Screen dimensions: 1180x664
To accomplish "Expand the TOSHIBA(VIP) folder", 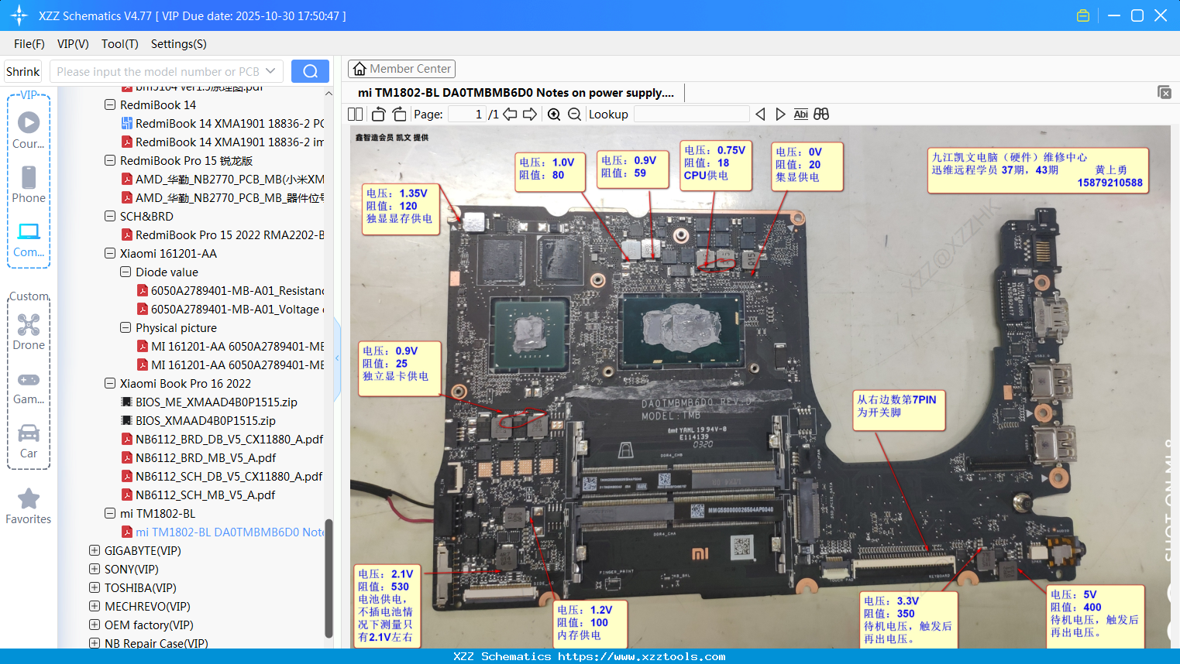I will (x=95, y=587).
